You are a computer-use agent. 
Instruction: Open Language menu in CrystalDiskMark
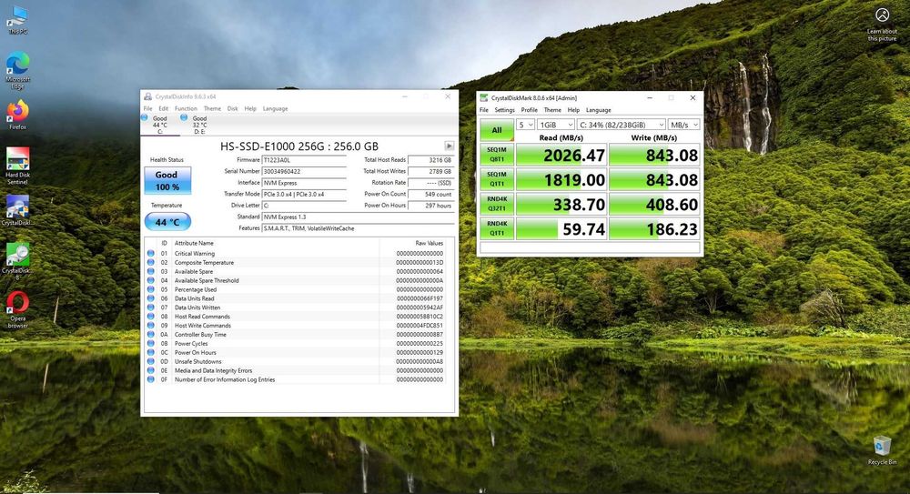click(599, 110)
